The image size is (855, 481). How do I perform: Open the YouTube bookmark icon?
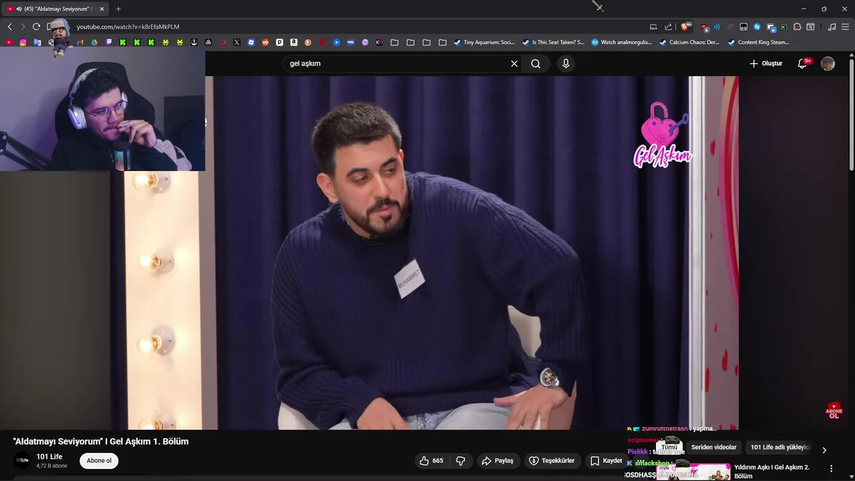tap(9, 42)
